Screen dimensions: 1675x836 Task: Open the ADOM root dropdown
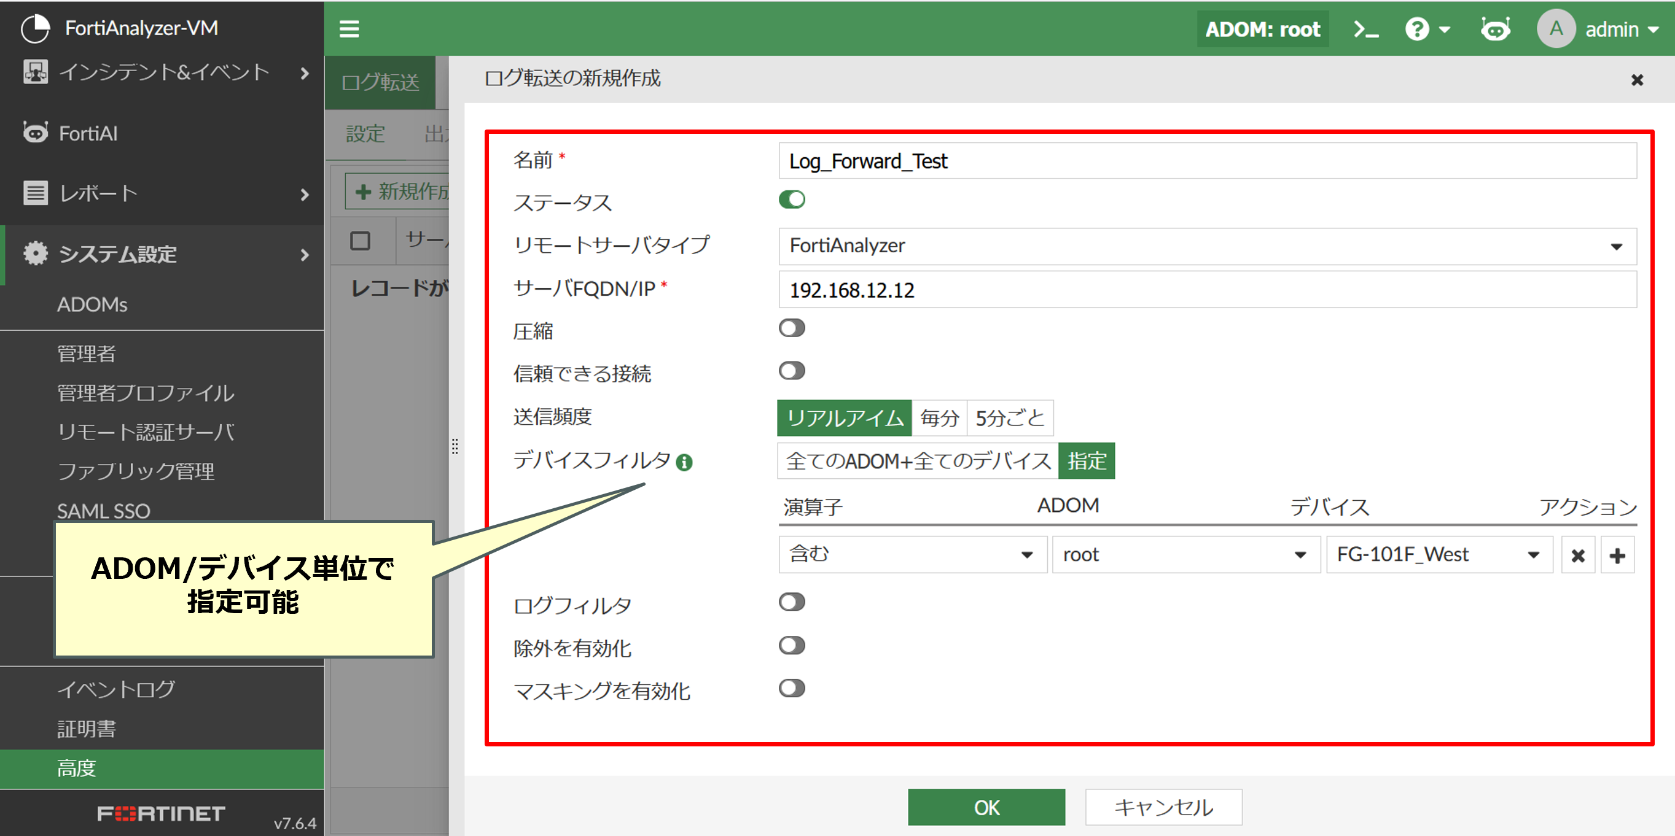tap(1185, 555)
